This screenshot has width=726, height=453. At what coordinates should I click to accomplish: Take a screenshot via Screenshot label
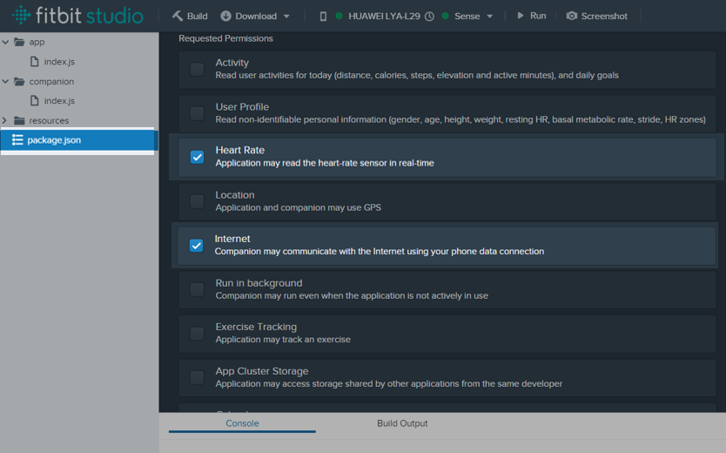604,17
